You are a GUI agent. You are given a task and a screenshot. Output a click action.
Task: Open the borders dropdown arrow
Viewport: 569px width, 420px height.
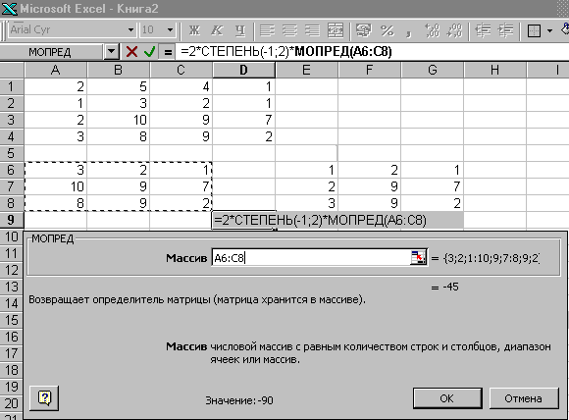click(549, 30)
